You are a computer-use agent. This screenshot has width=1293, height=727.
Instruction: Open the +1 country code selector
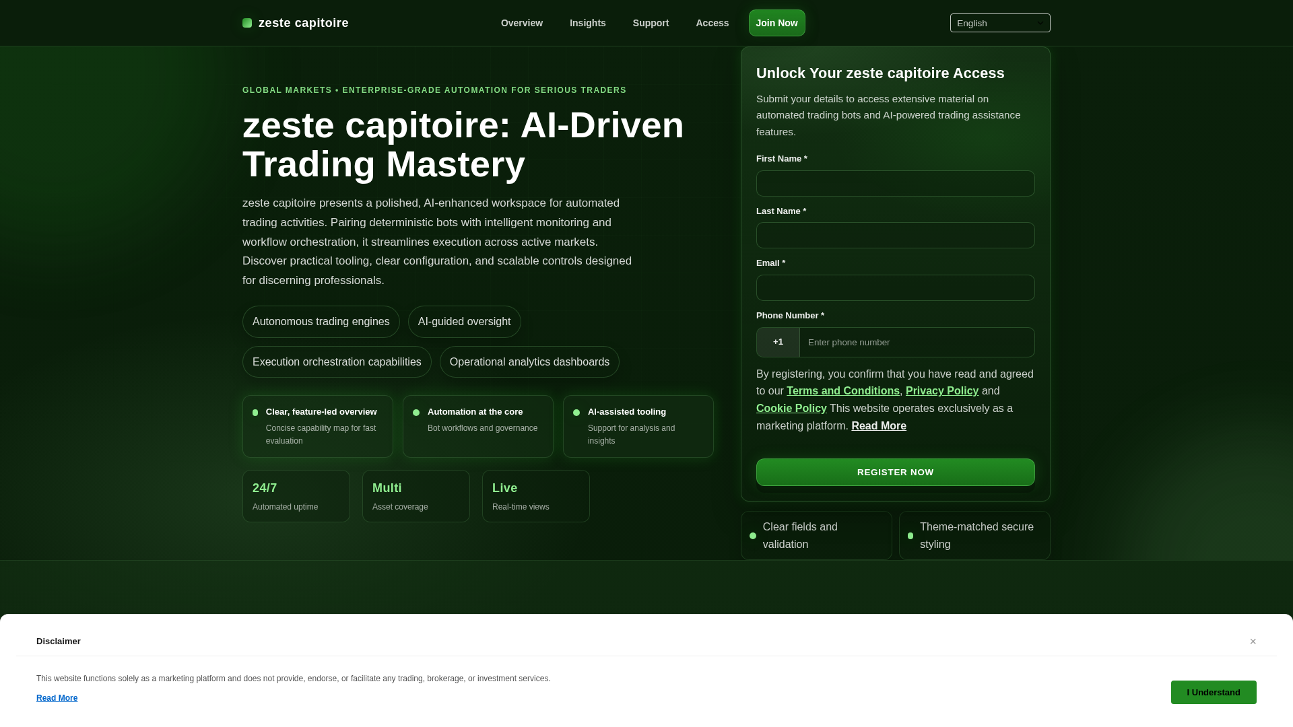(x=778, y=342)
